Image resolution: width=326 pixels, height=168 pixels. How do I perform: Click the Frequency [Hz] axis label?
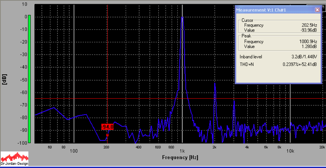coord(180,158)
